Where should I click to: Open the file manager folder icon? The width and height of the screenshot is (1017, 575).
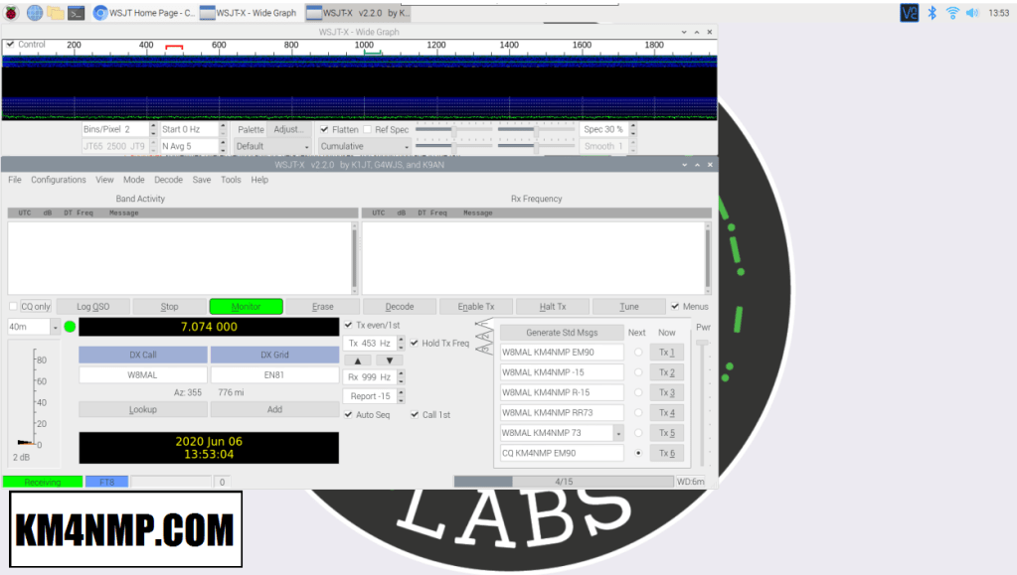click(x=56, y=13)
